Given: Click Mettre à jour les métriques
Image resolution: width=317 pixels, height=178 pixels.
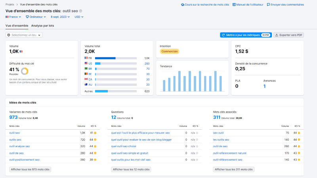Looking at the screenshot, I should point(246,35).
